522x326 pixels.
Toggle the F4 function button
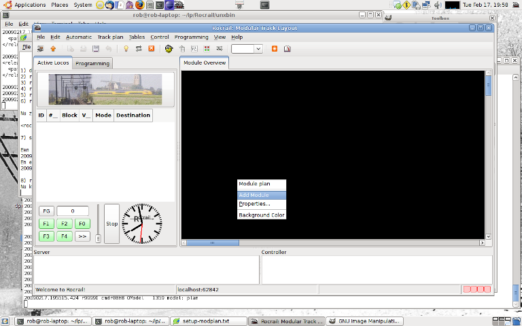pyautogui.click(x=64, y=236)
